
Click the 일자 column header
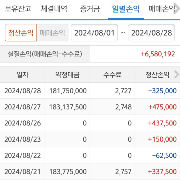click(22, 75)
